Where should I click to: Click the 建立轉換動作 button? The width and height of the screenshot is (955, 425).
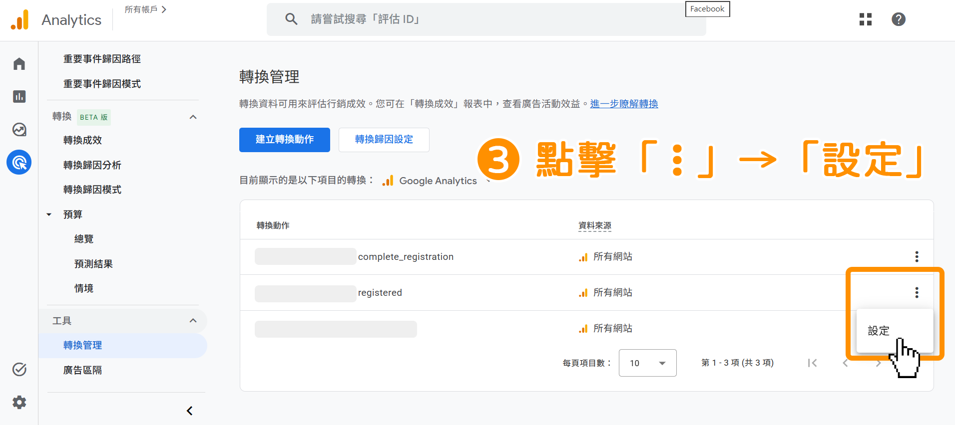pos(285,140)
